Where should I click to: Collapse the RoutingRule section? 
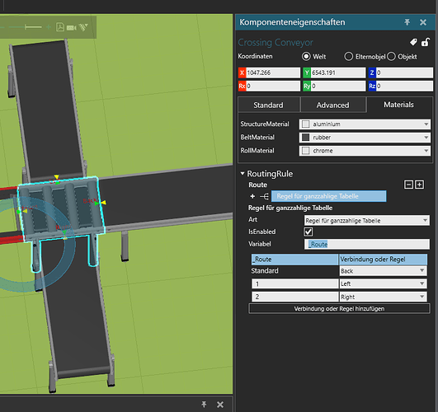pyautogui.click(x=243, y=174)
